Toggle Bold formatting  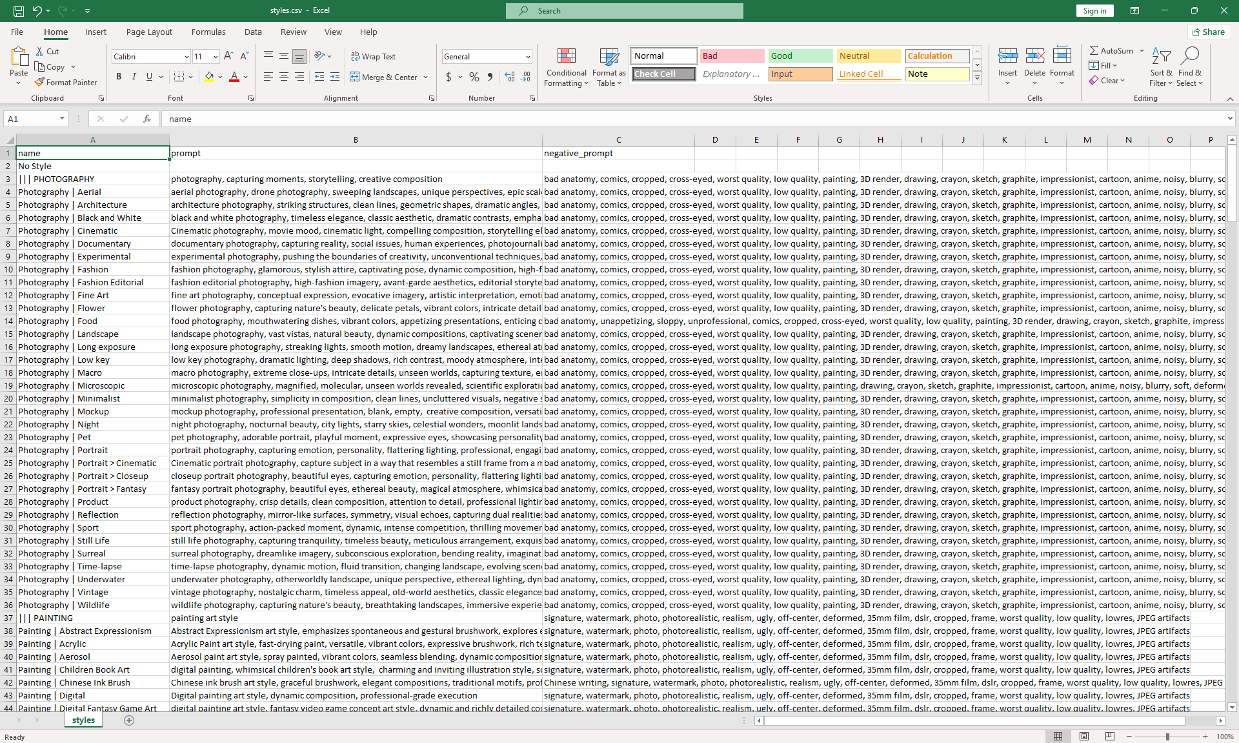[x=119, y=77]
